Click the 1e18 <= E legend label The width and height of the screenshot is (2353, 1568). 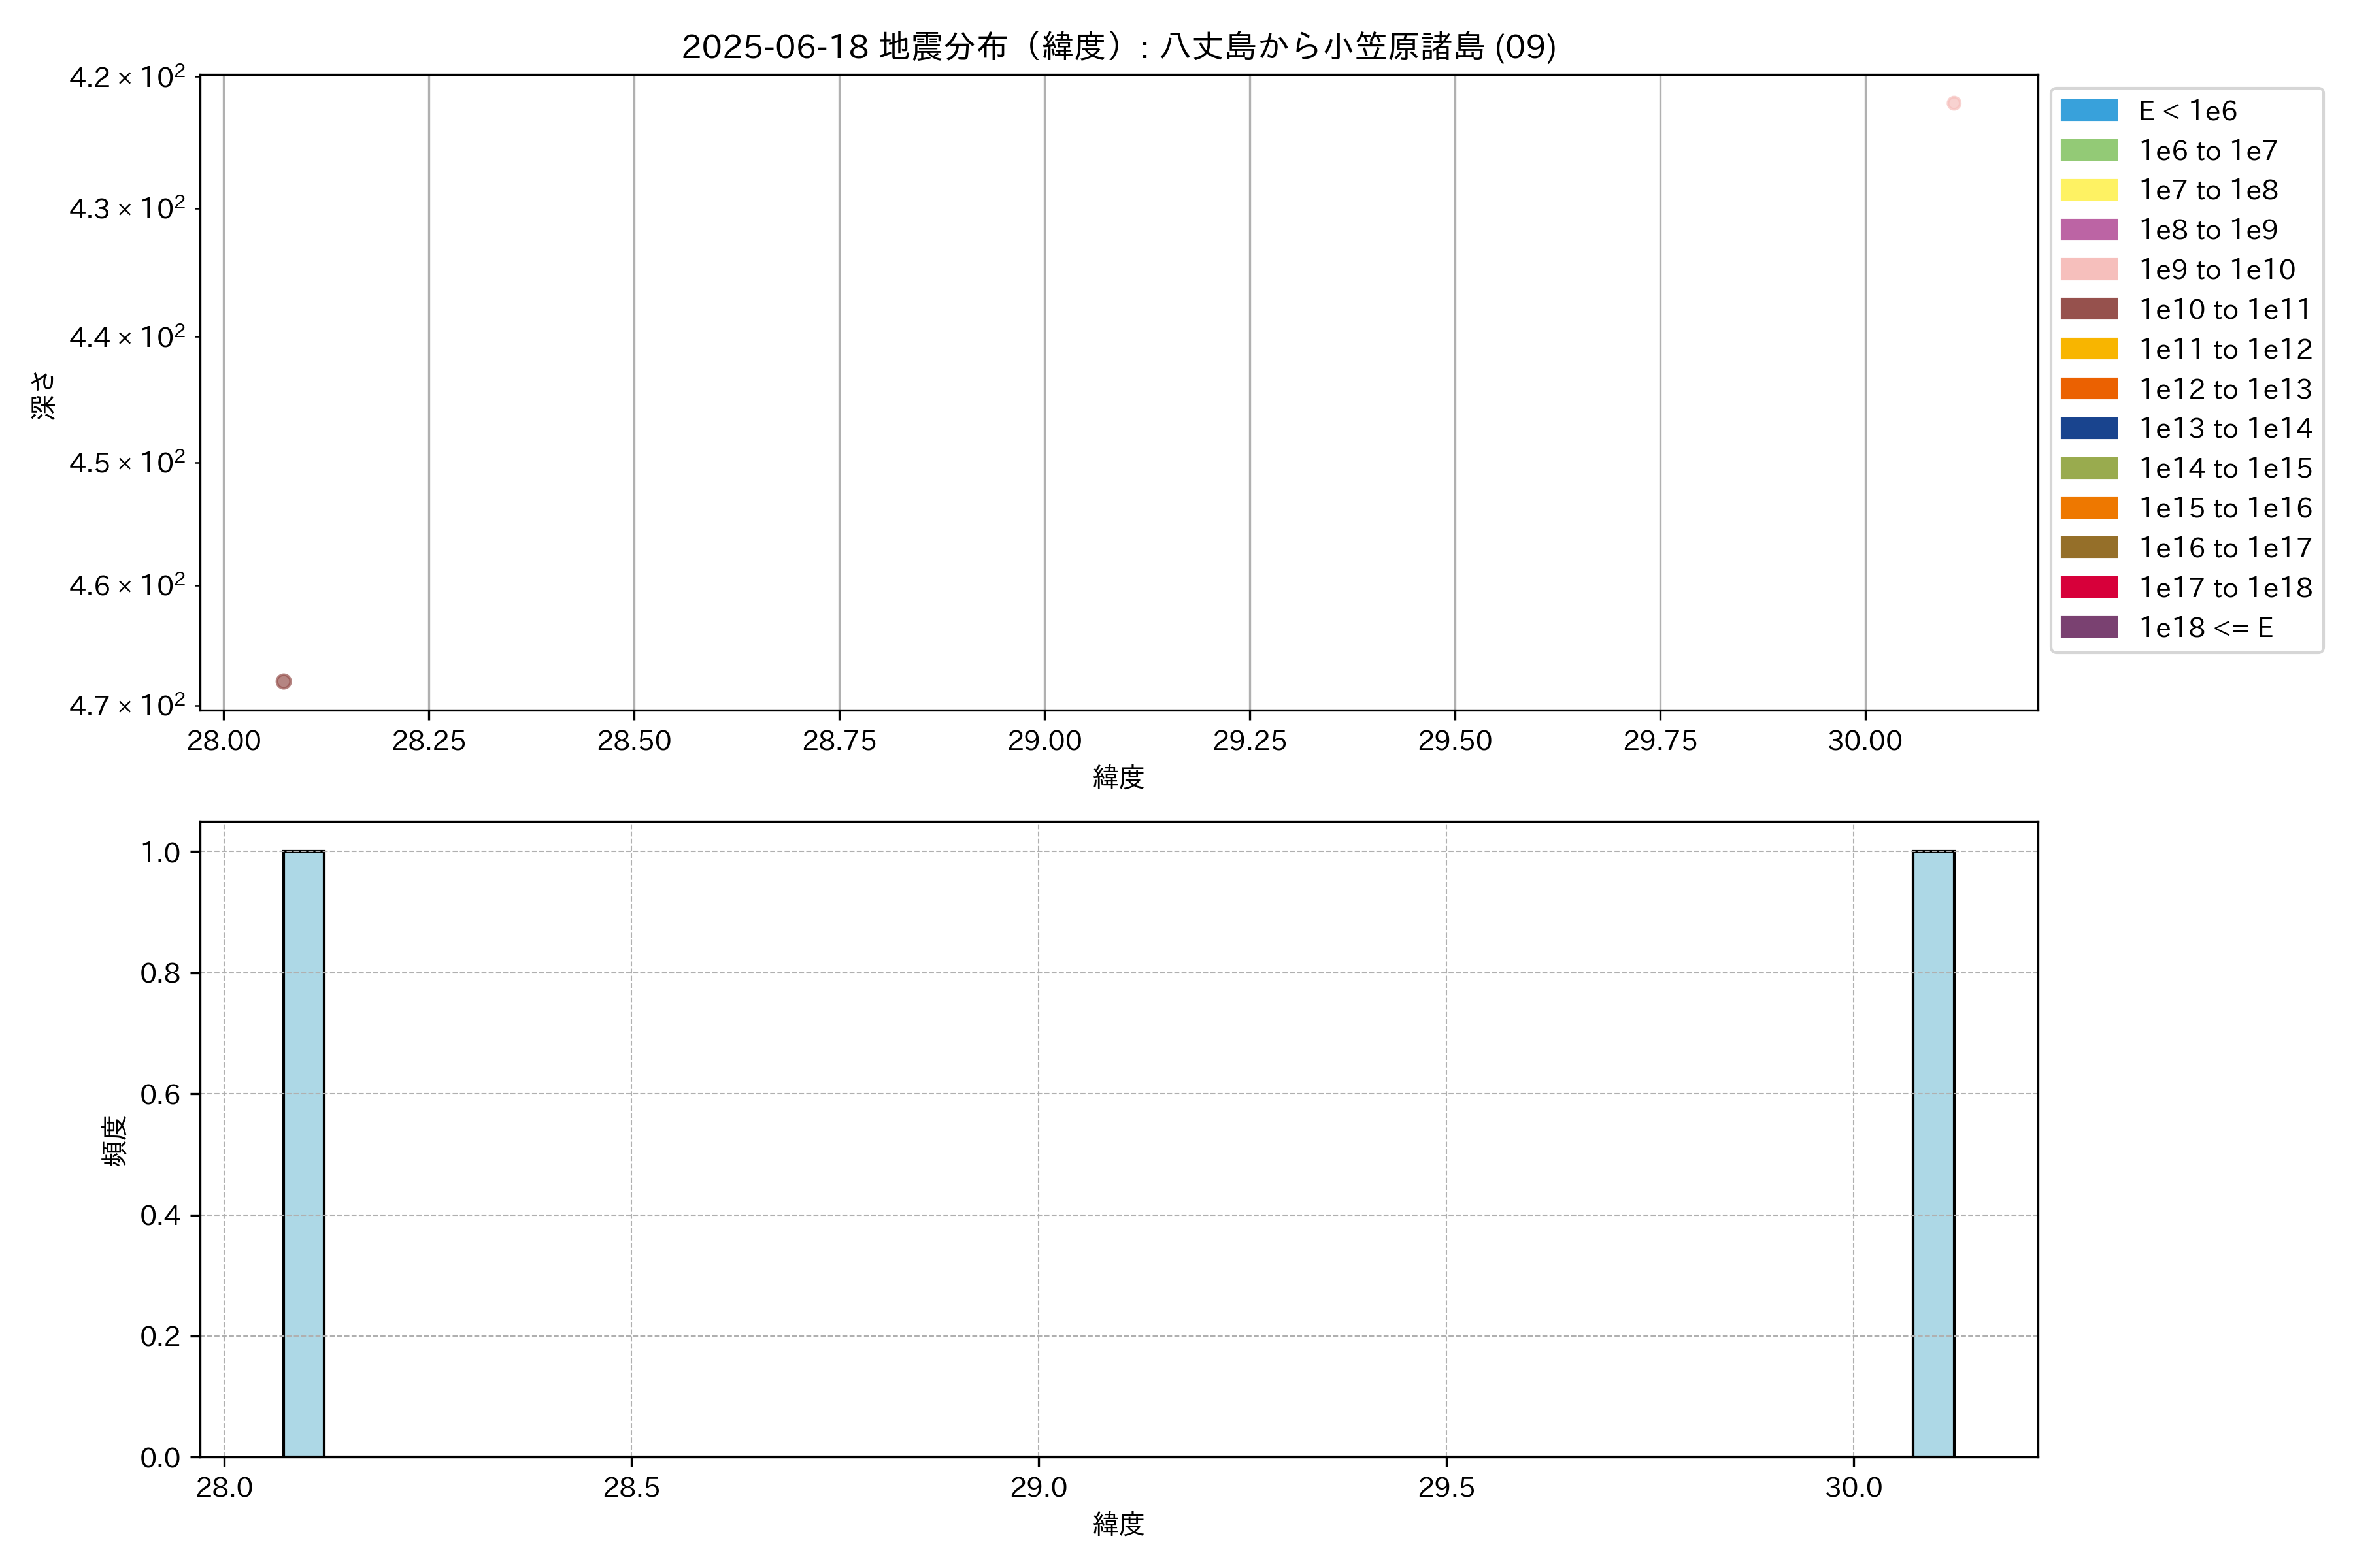click(x=2206, y=628)
